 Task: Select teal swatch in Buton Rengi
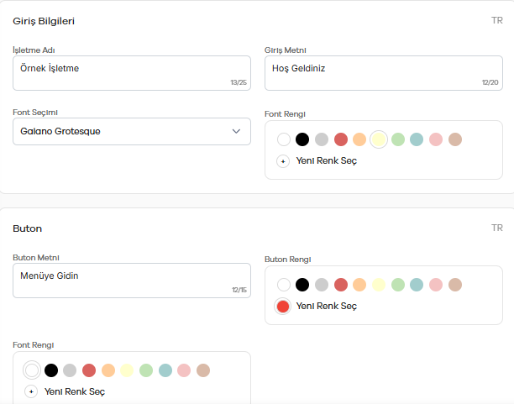(417, 285)
